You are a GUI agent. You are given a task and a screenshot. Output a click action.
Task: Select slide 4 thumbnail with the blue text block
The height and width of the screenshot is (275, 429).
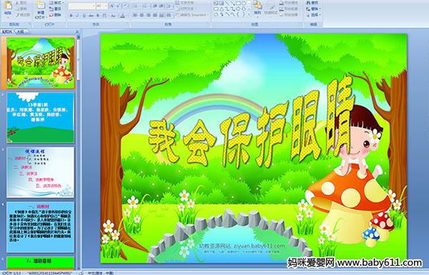[41, 227]
